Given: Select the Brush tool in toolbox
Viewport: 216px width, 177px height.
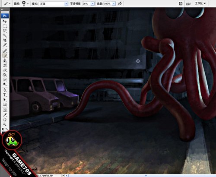Looking at the screenshot, I should (5, 56).
